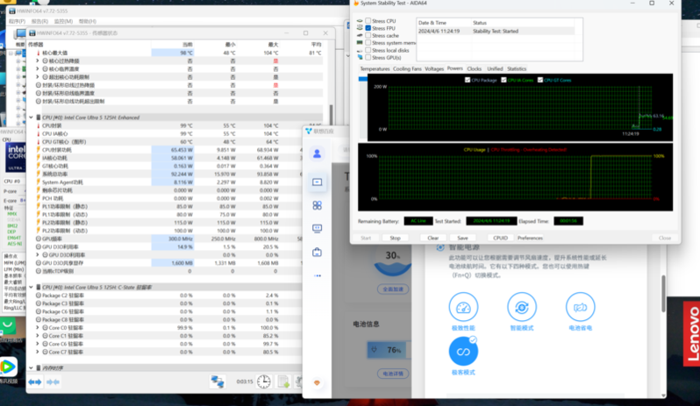Enable the Stress CPU checkbox
Screen dimensions: 700x406
click(x=368, y=20)
